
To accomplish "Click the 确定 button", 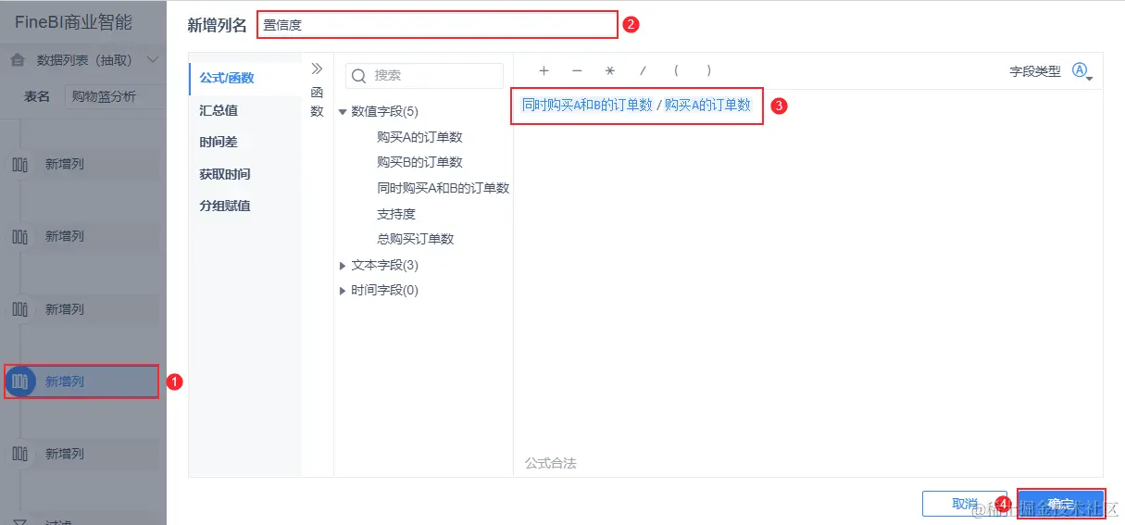I will [x=1061, y=504].
